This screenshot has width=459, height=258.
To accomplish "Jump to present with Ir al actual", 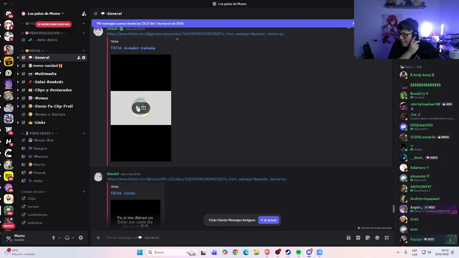I will [x=269, y=220].
